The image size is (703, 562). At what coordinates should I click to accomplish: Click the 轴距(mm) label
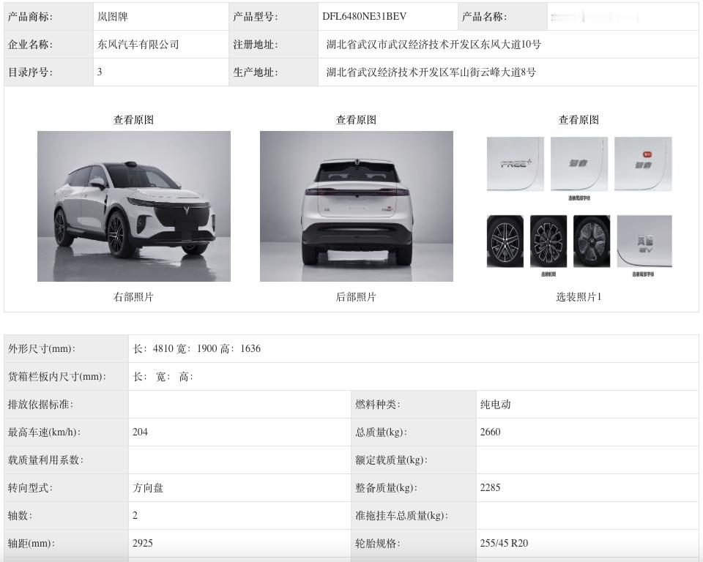[31, 543]
